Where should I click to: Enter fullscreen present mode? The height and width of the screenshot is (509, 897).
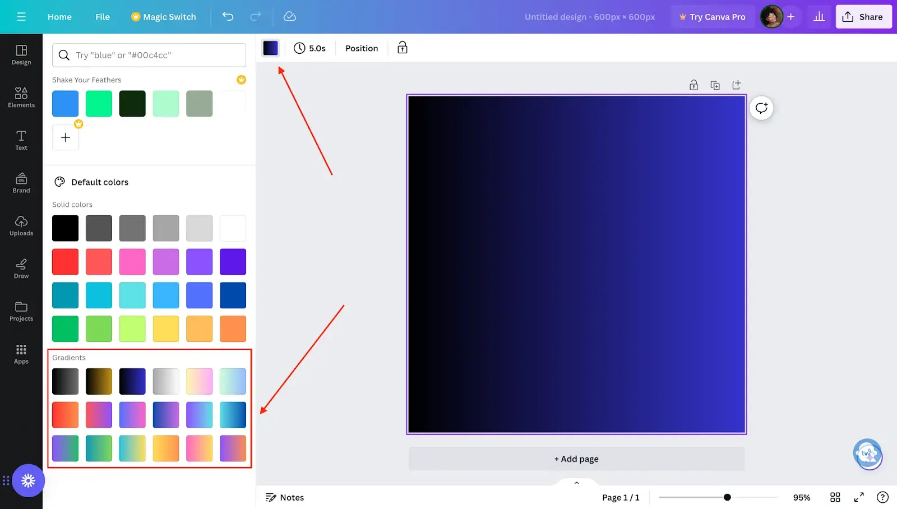click(x=859, y=497)
